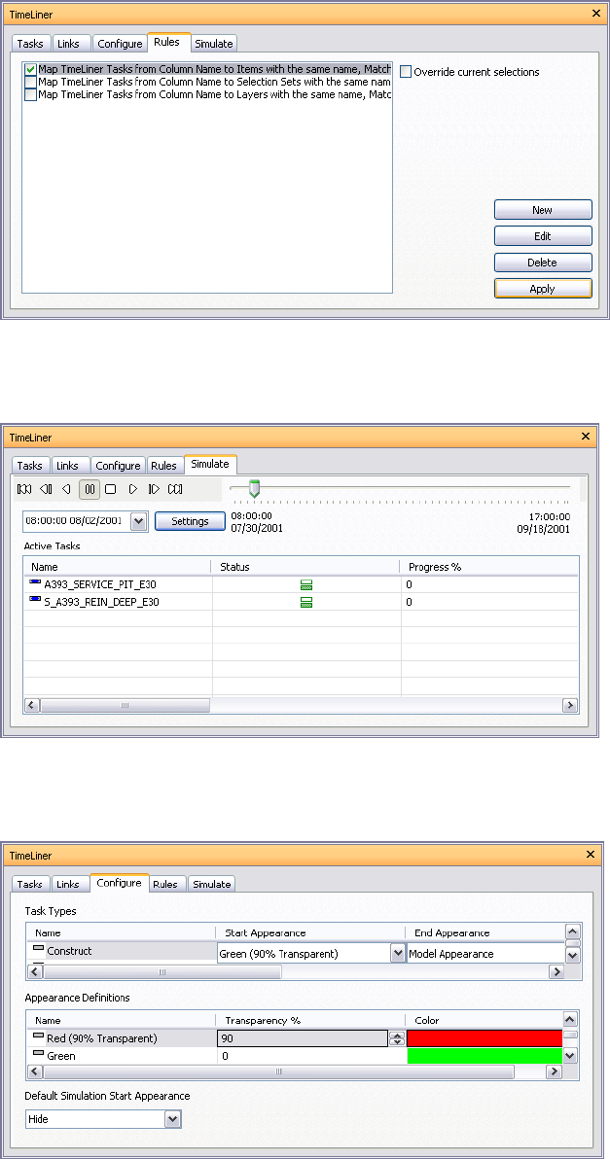This screenshot has height=1159, width=610.
Task: Open Start Appearance dropdown for Construct
Action: [x=397, y=954]
